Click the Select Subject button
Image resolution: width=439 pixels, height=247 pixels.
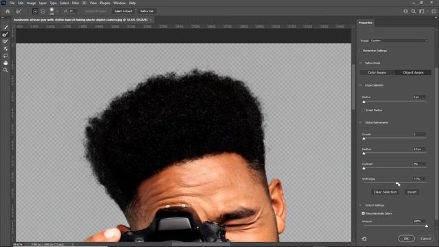pyautogui.click(x=123, y=11)
